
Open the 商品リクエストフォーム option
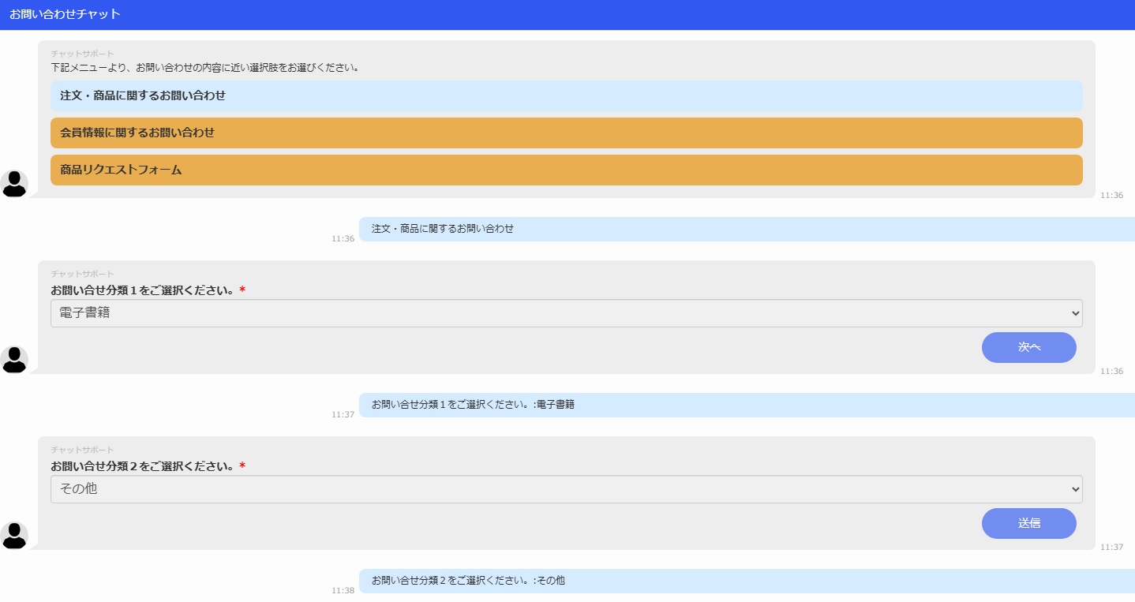point(566,170)
